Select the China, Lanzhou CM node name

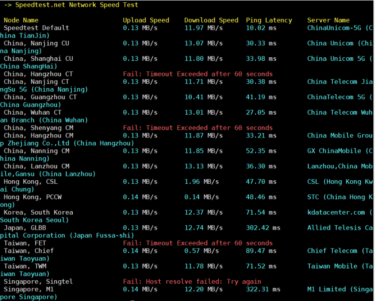pos(36,166)
